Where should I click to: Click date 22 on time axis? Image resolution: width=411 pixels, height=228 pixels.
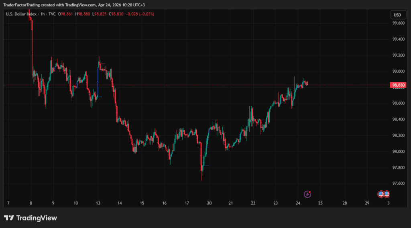tap(253, 203)
